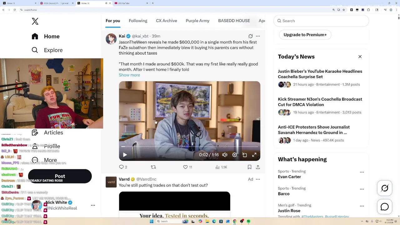Open the Chrome three-dot menu
The height and width of the screenshot is (225, 400).
pyautogui.click(x=397, y=10)
